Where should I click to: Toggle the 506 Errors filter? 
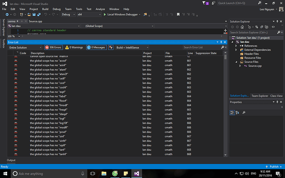click(53, 47)
